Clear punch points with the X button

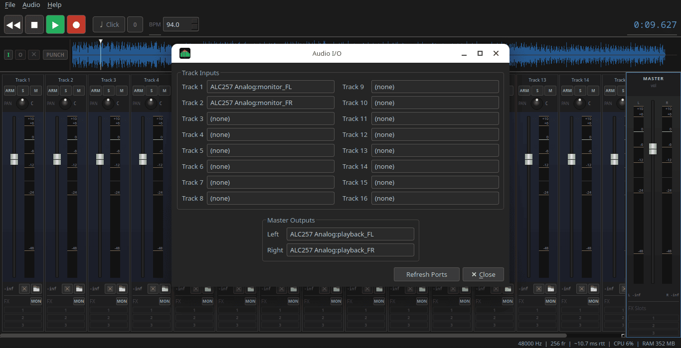point(33,55)
